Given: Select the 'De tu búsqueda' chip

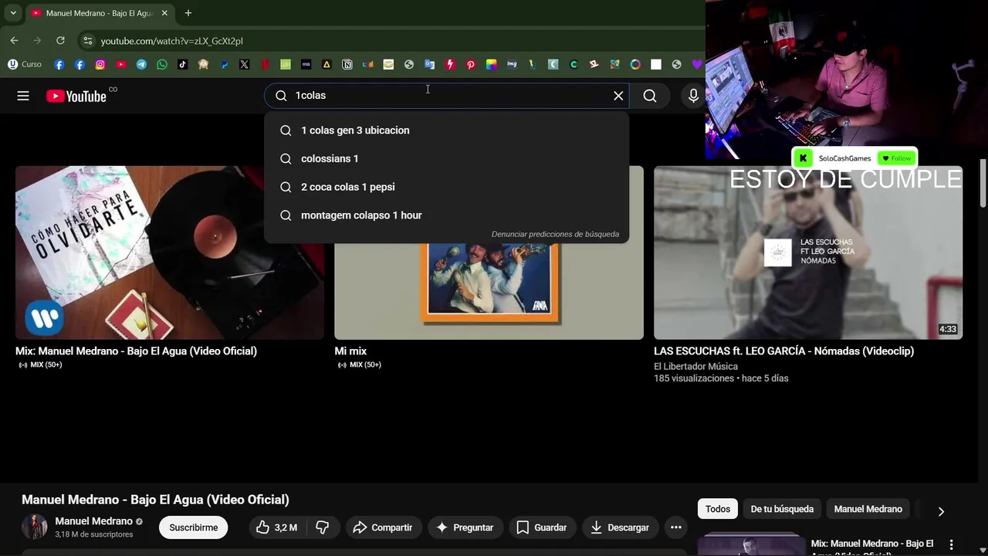Looking at the screenshot, I should coord(782,509).
